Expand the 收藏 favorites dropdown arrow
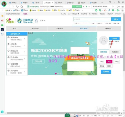Viewport: 125px width, 117px height. [x=11, y=10]
